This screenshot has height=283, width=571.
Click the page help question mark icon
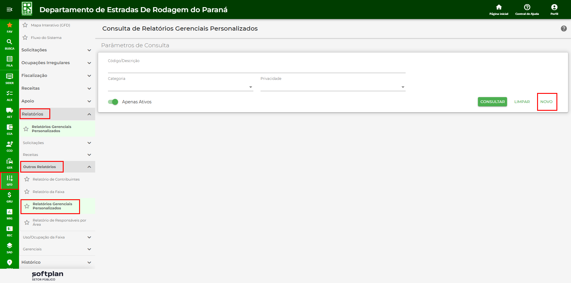pyautogui.click(x=564, y=29)
